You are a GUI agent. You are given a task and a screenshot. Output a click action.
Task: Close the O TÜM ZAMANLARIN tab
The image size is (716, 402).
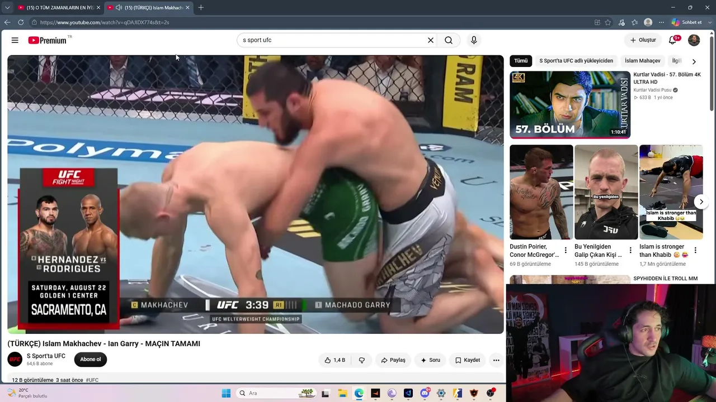[98, 7]
